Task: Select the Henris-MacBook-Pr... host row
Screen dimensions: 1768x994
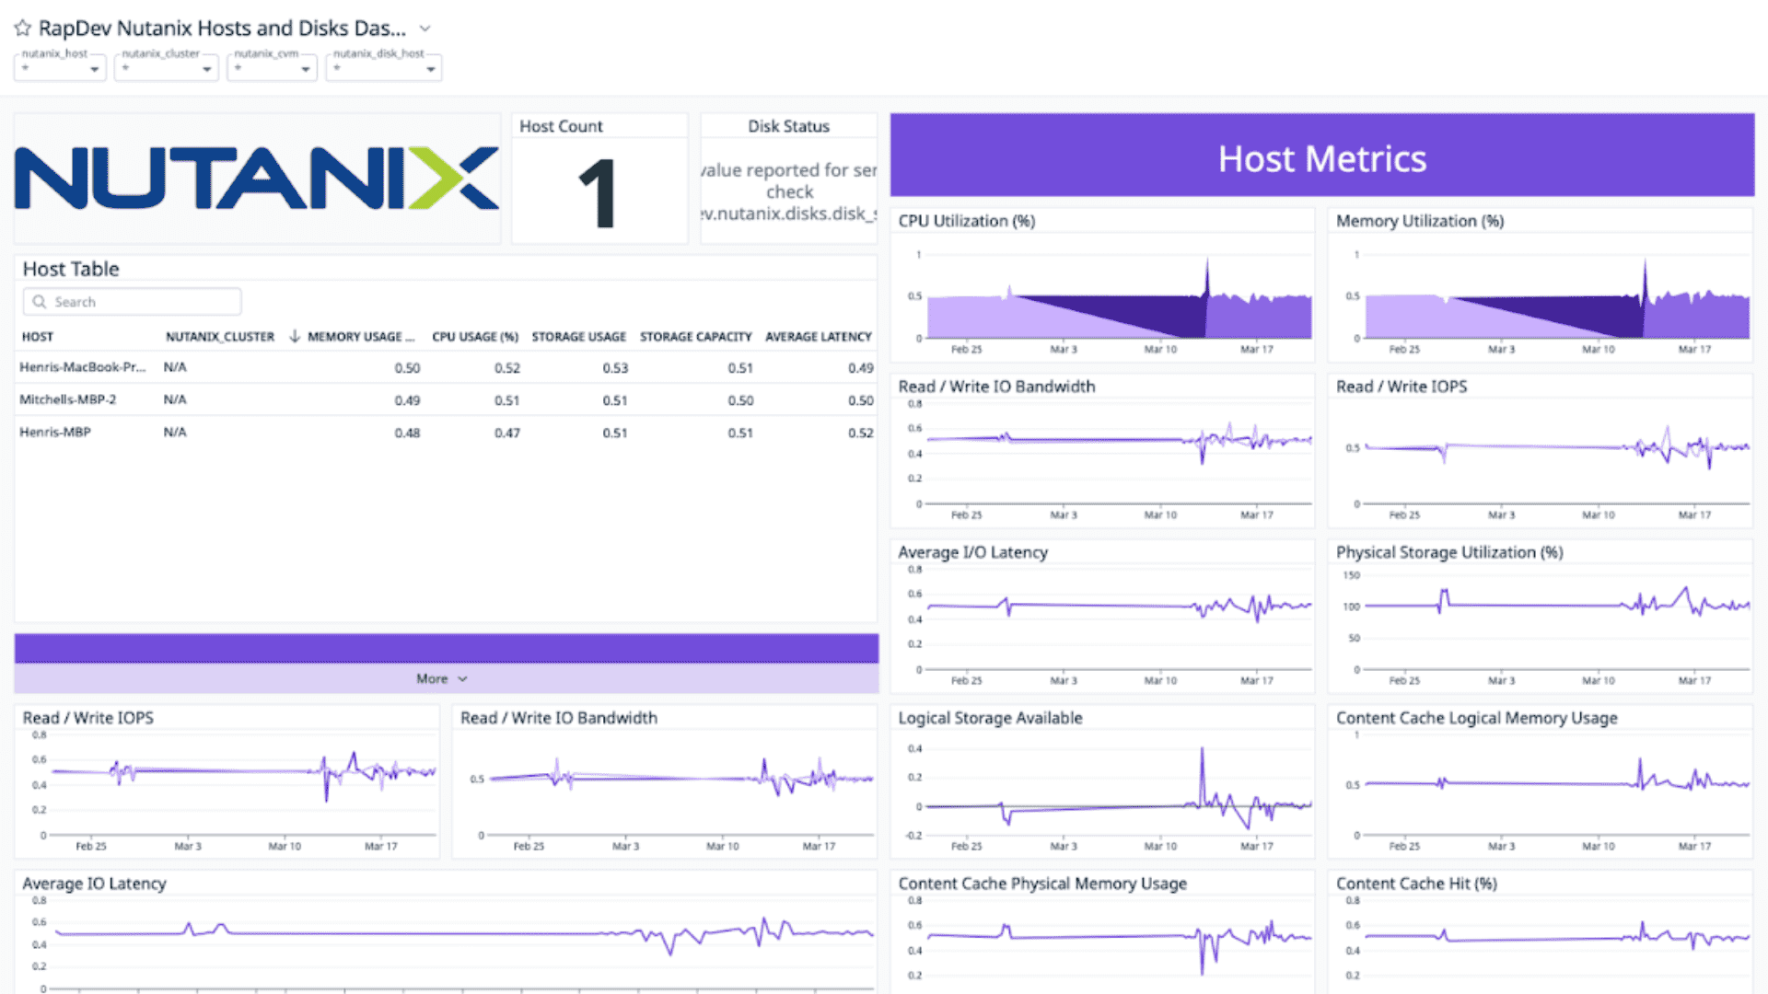Action: point(447,367)
